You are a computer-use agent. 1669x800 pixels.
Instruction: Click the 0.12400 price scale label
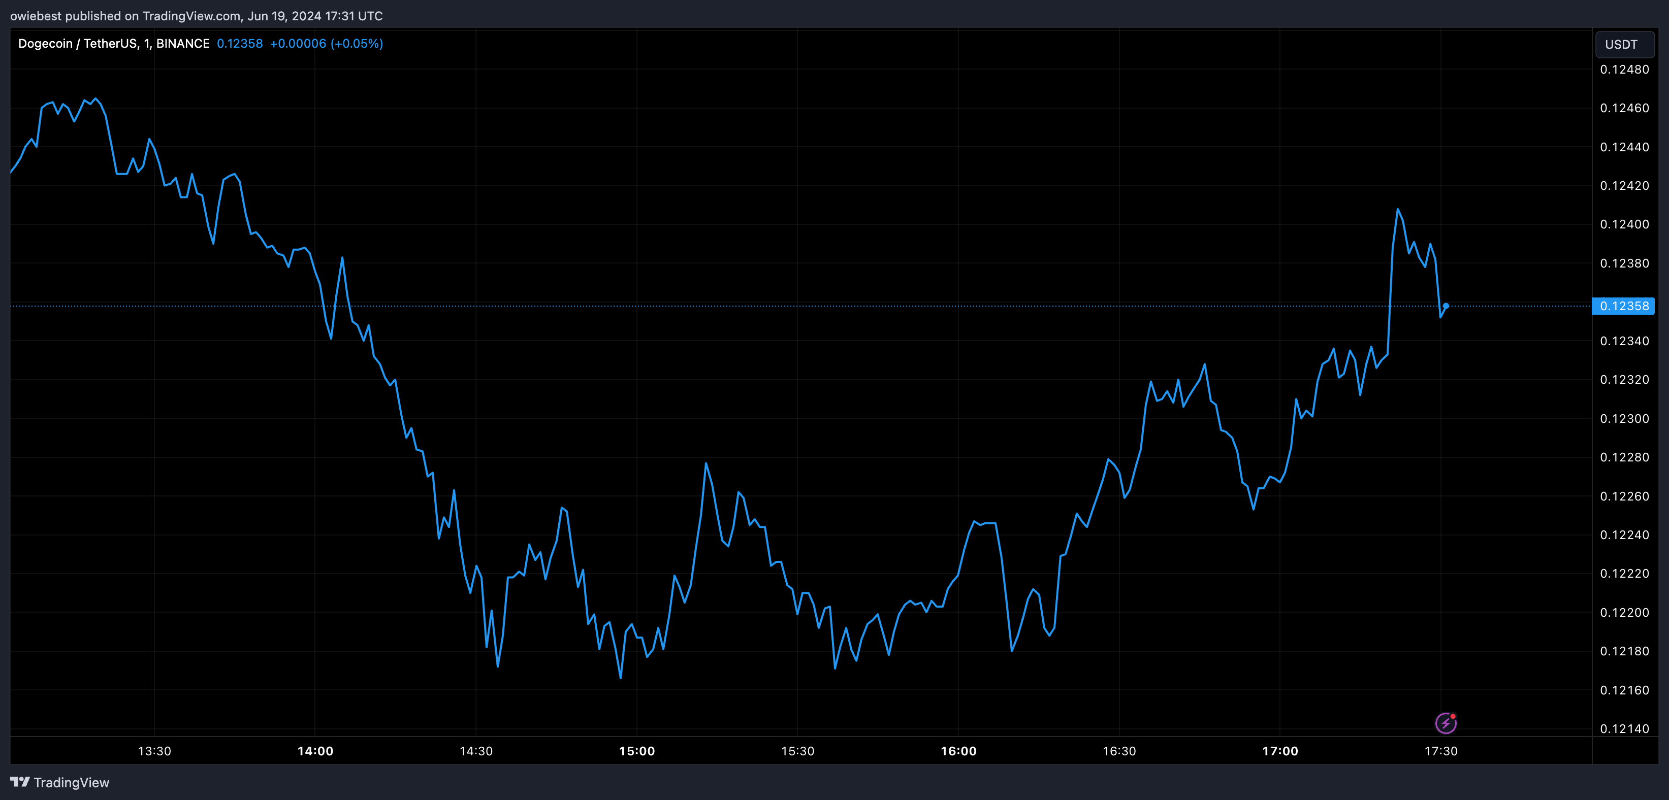(1624, 224)
